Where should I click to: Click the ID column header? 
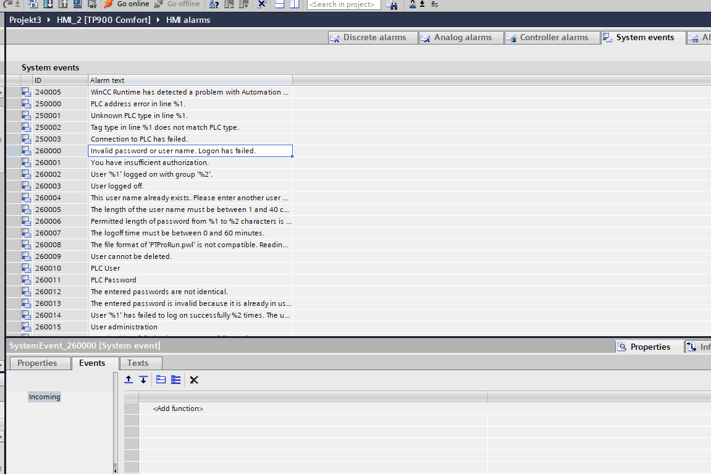pos(61,80)
